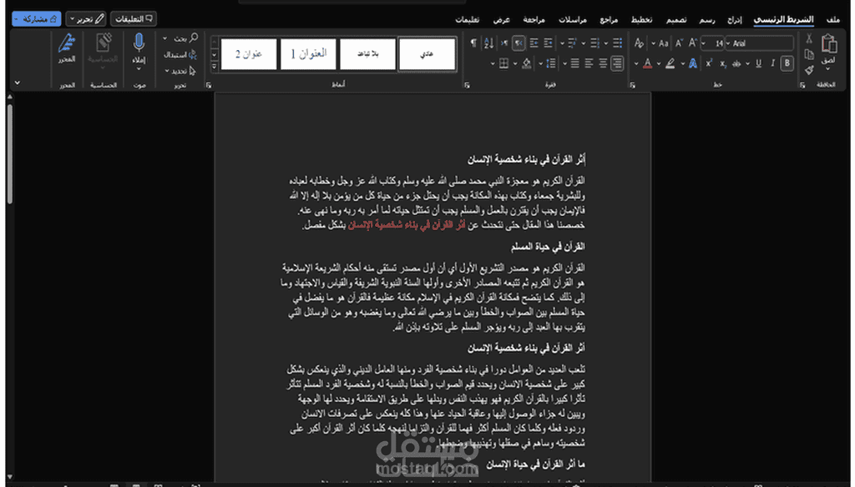Open the Comments (التعليقات) button
This screenshot has height=487, width=855.
134,18
